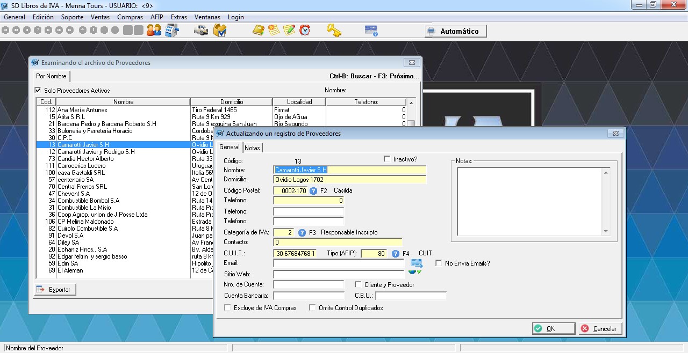Uncheck Solo Proveedores Activos
This screenshot has width=688, height=353.
click(x=38, y=90)
